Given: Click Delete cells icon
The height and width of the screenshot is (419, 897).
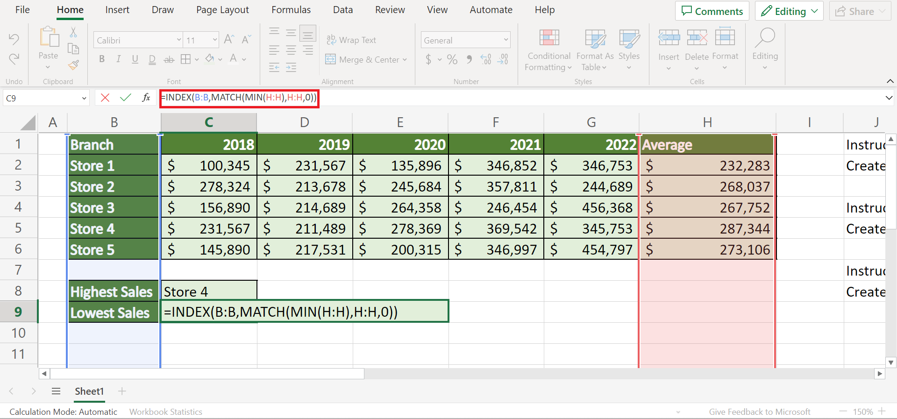Looking at the screenshot, I should 697,37.
